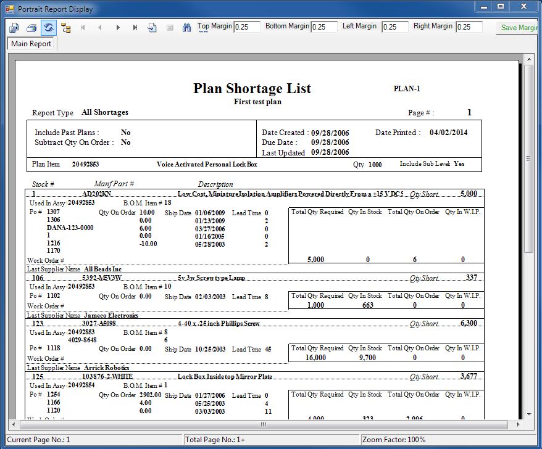Click the Top Margin input field
Viewport: 542px width, 449px height.
247,27
